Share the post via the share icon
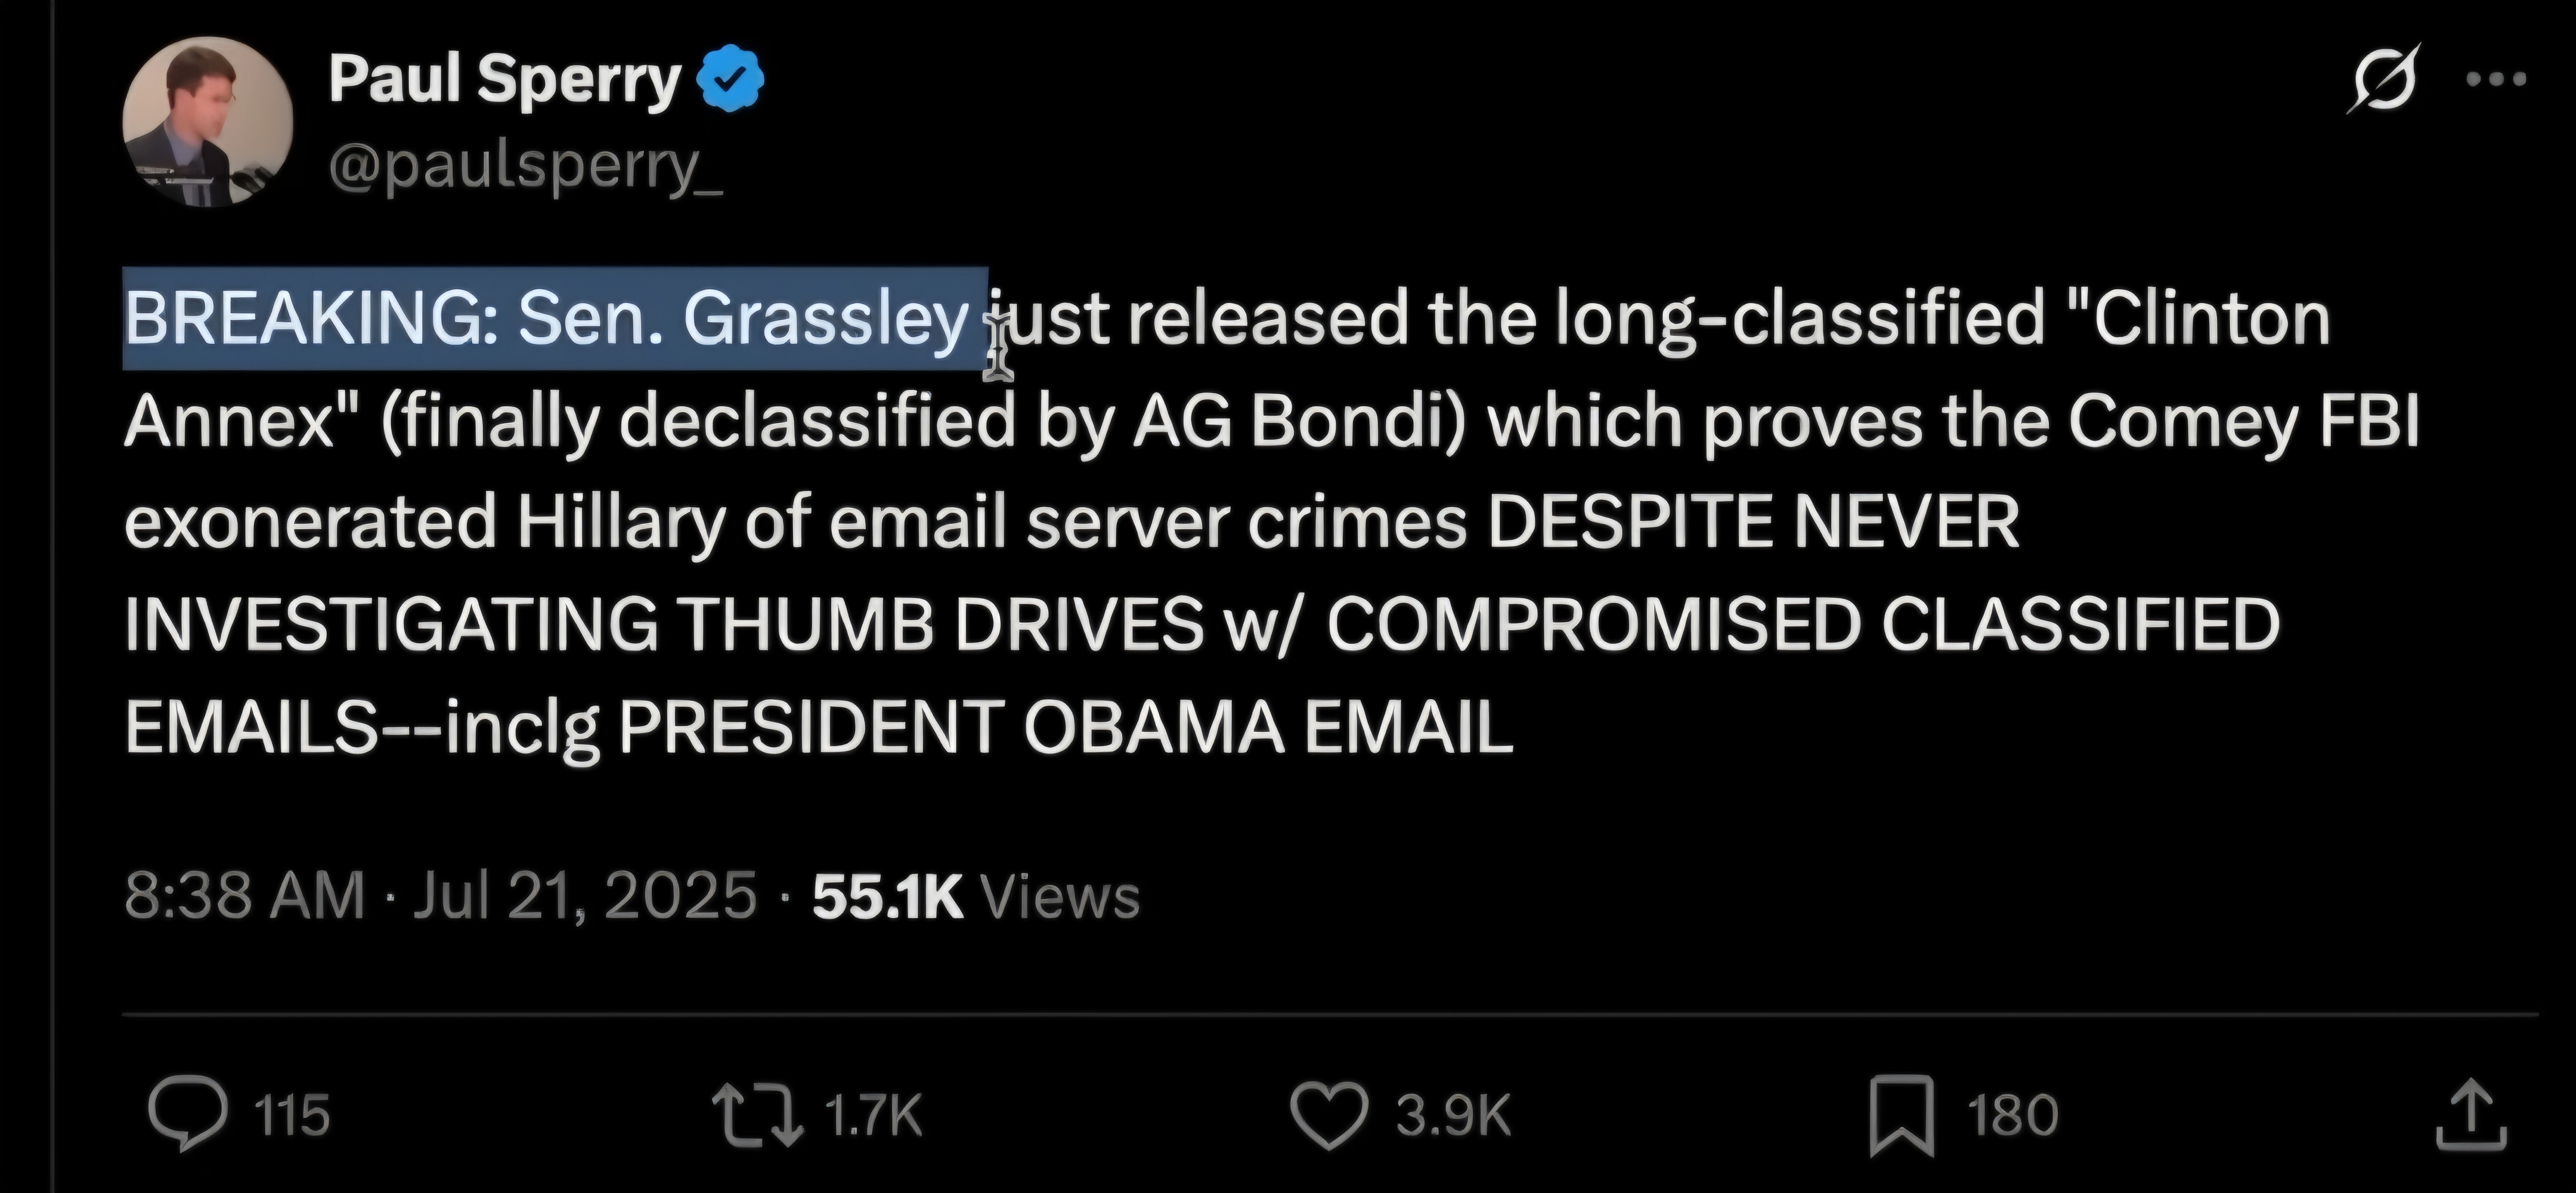This screenshot has height=1193, width=2576. coord(2471,1114)
